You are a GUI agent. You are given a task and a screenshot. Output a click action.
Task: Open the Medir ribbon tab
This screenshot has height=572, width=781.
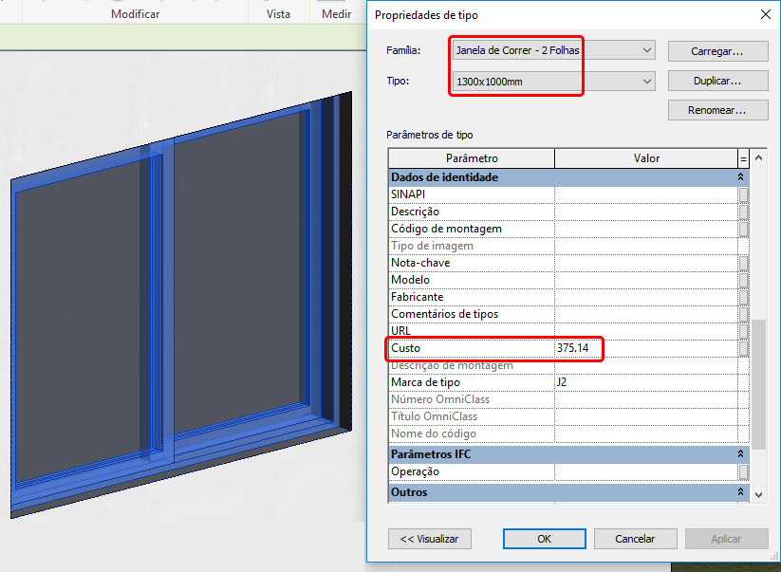(x=338, y=13)
